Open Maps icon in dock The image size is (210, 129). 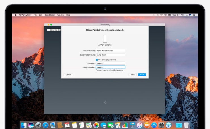pos(89,125)
